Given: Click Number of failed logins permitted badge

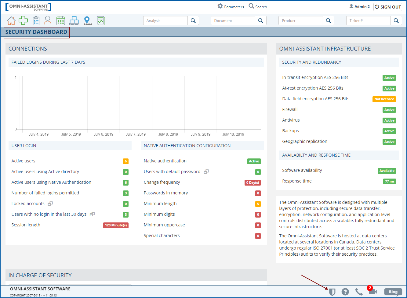Looking at the screenshot, I should point(126,193).
